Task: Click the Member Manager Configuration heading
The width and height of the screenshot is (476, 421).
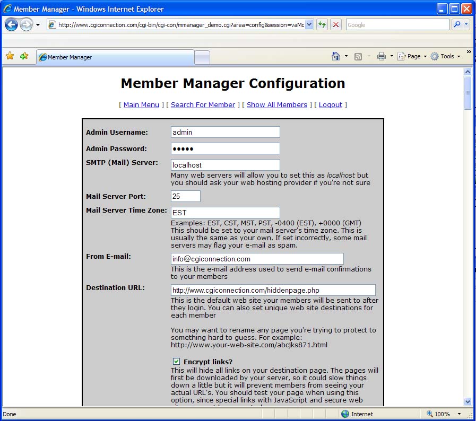Action: pos(233,83)
